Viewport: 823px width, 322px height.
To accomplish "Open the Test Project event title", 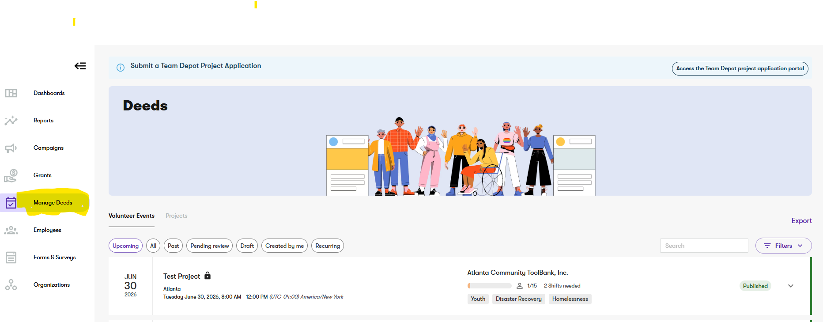I will click(x=181, y=276).
